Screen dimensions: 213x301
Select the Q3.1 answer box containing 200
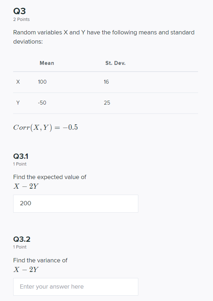click(x=75, y=204)
